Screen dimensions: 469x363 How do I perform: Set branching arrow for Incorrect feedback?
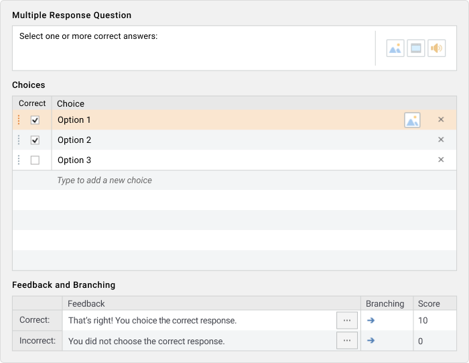(x=371, y=341)
